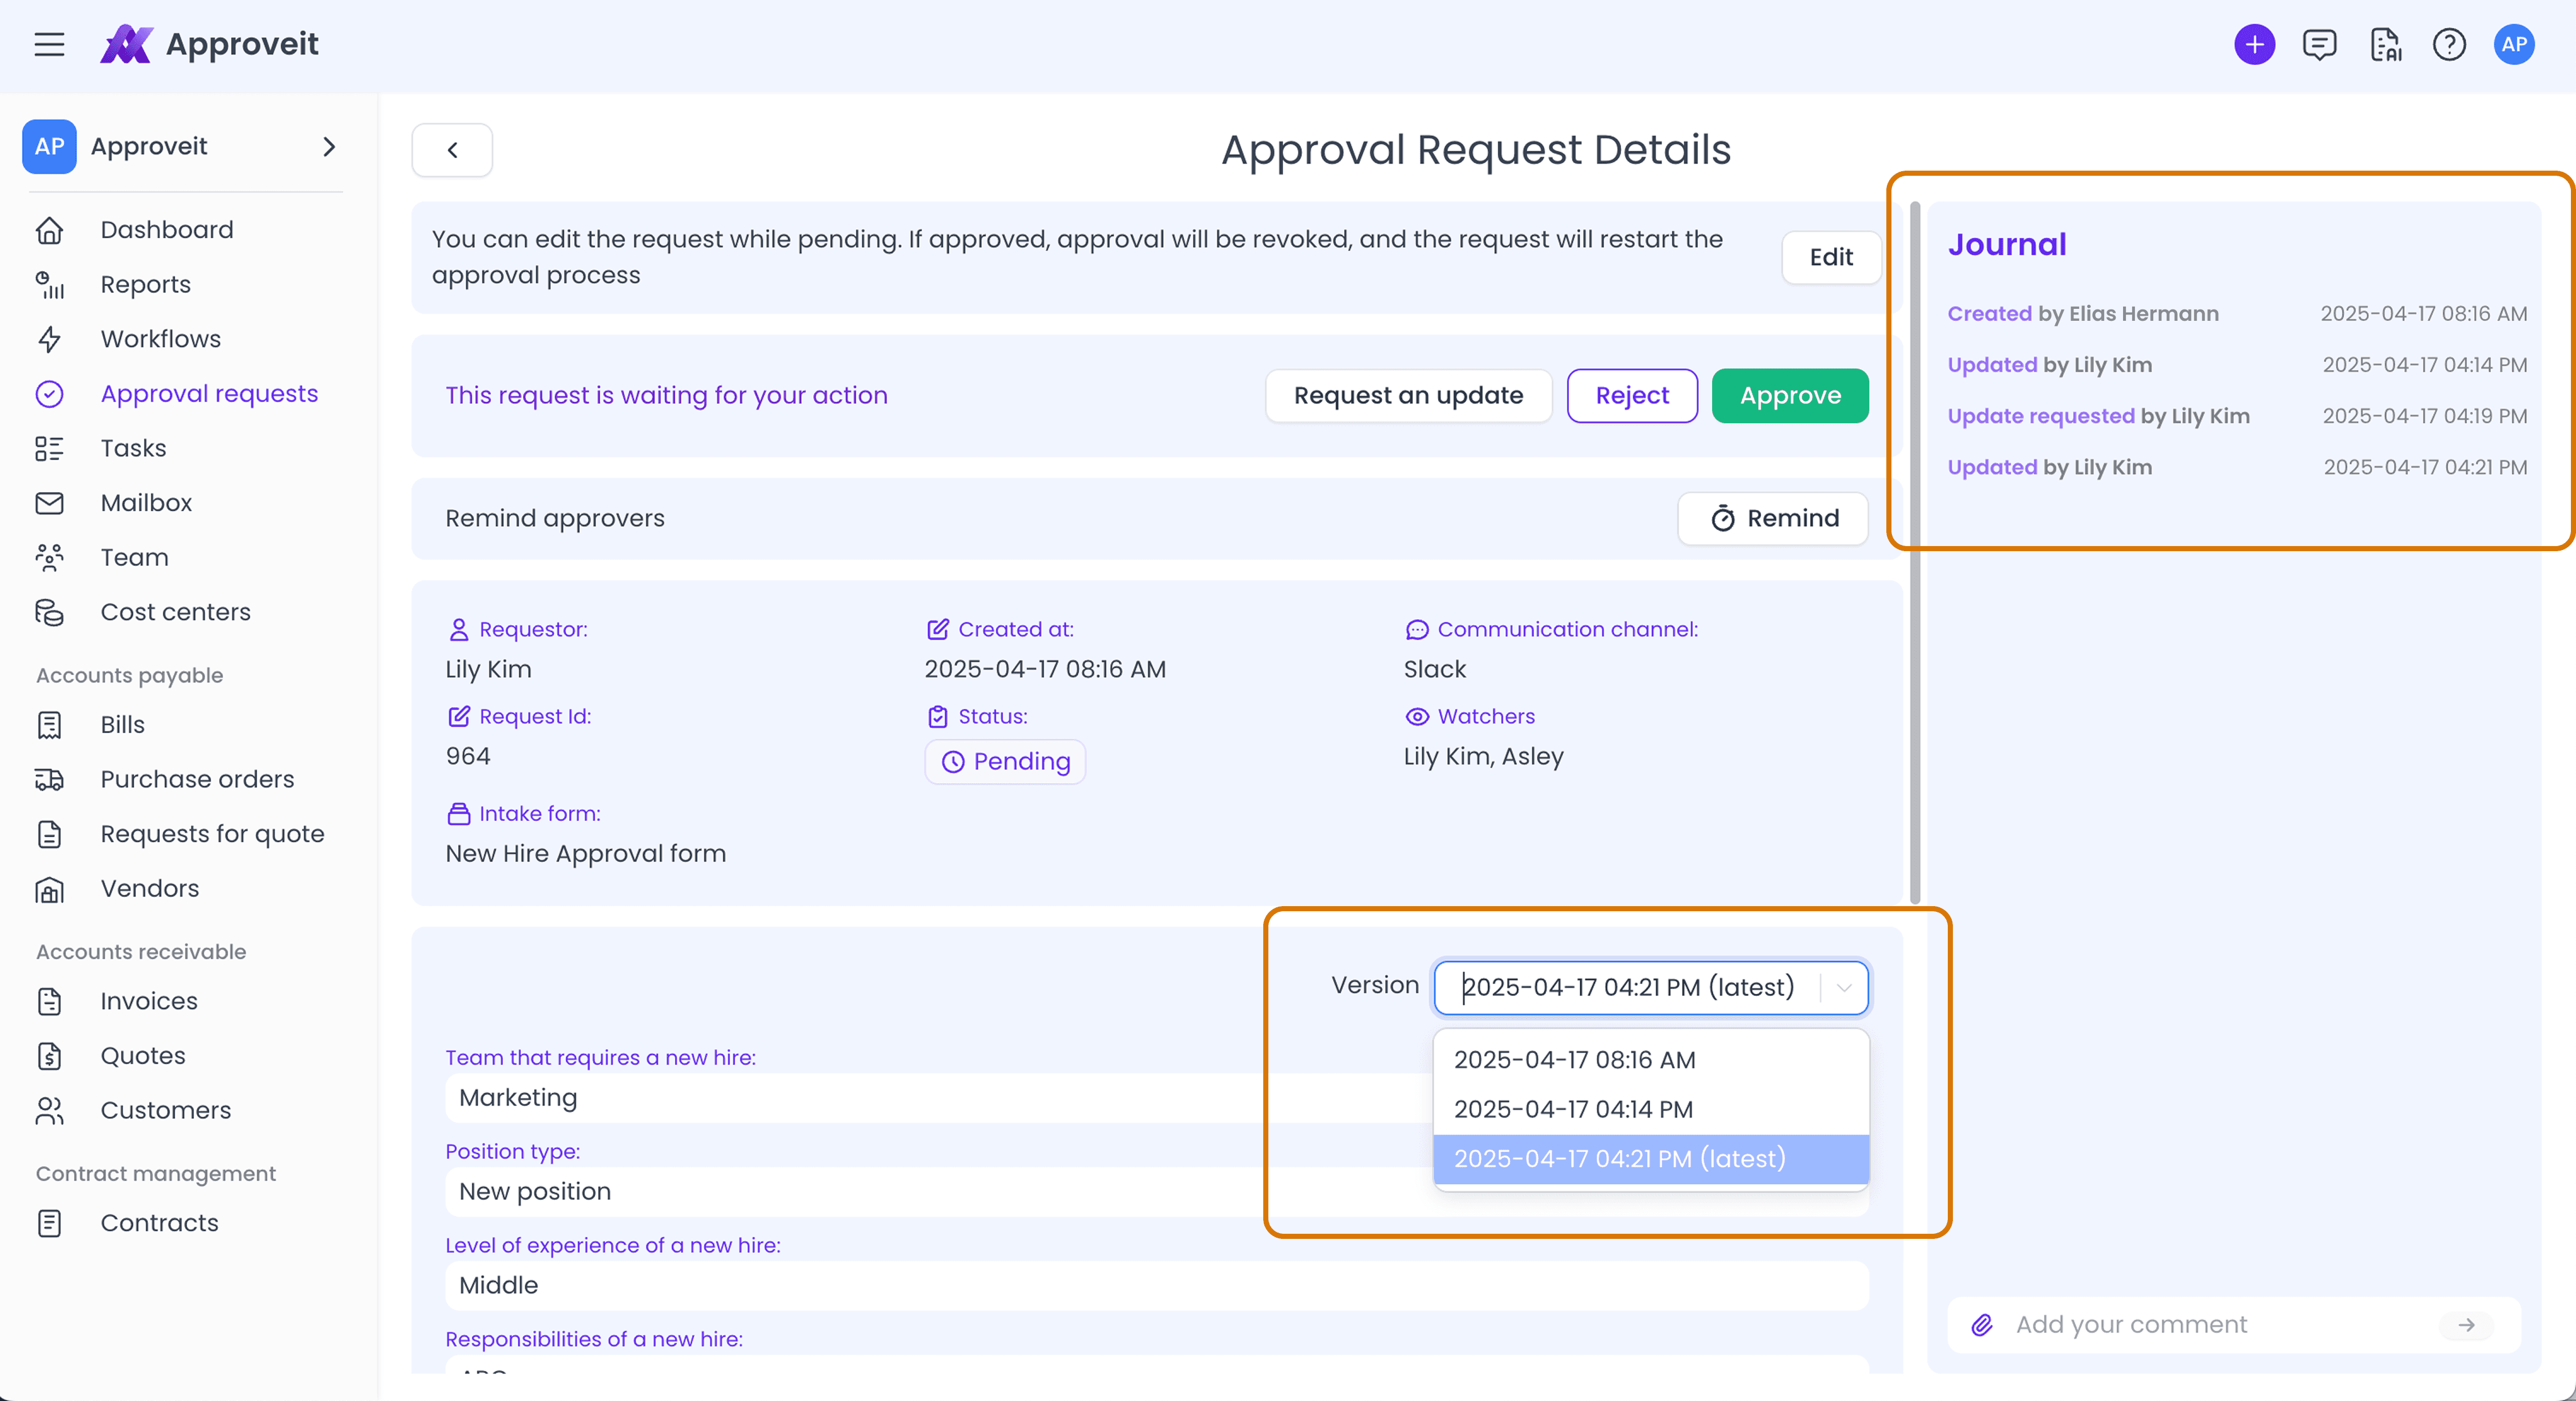
Task: Click the Edit button
Action: click(1830, 258)
